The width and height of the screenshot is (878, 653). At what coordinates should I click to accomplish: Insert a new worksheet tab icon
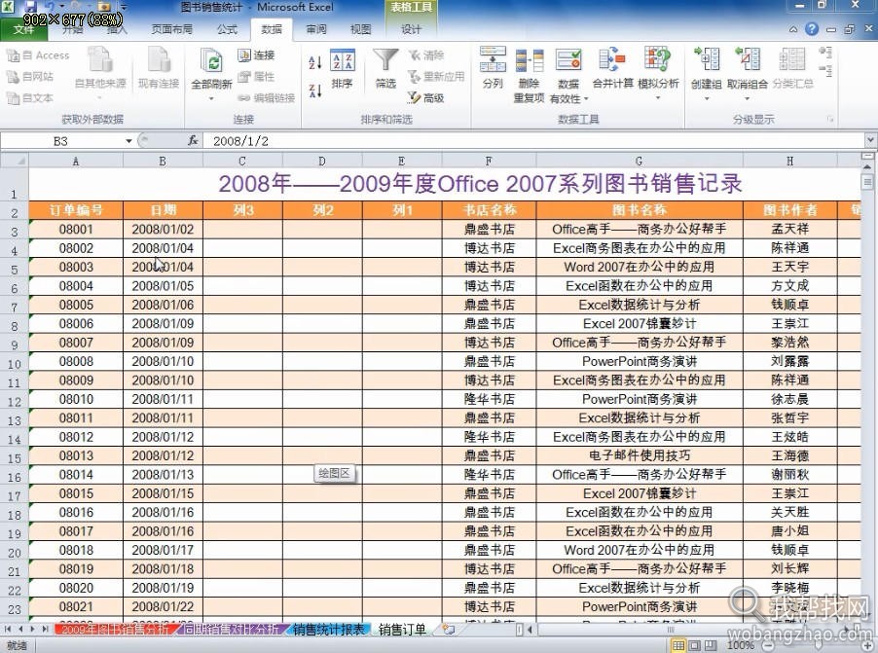click(448, 629)
